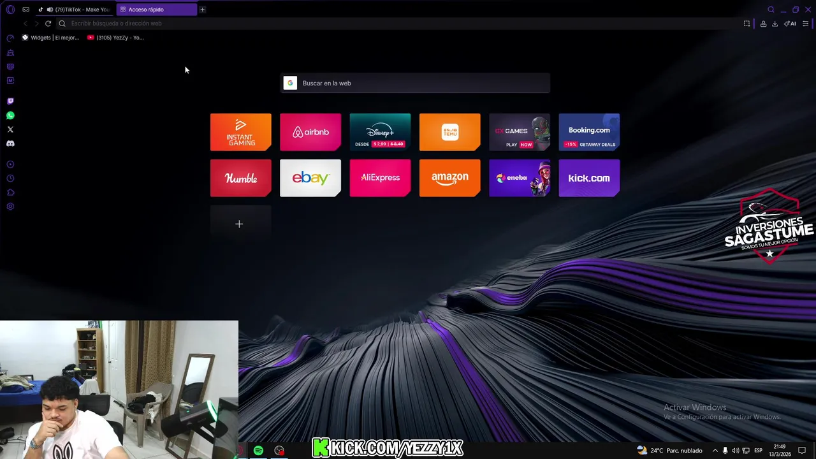
Task: Add a new speed dial site
Action: (240, 224)
